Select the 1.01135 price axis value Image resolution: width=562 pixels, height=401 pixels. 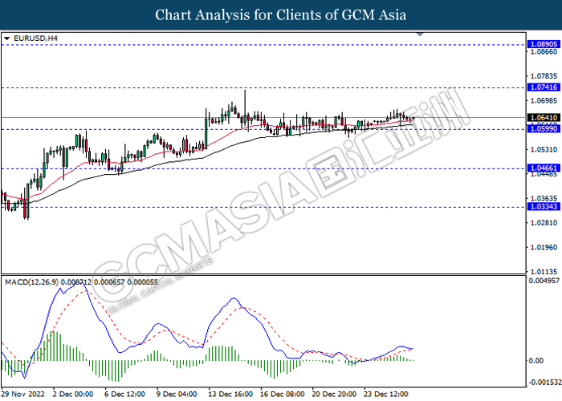tap(544, 271)
